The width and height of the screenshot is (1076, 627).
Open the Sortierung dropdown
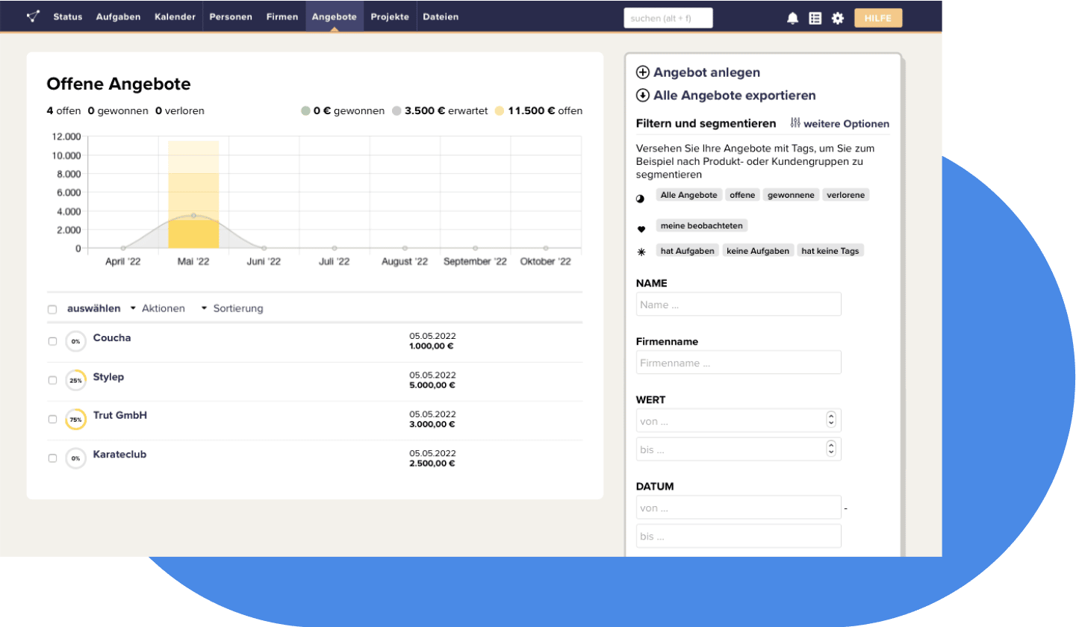click(x=237, y=308)
